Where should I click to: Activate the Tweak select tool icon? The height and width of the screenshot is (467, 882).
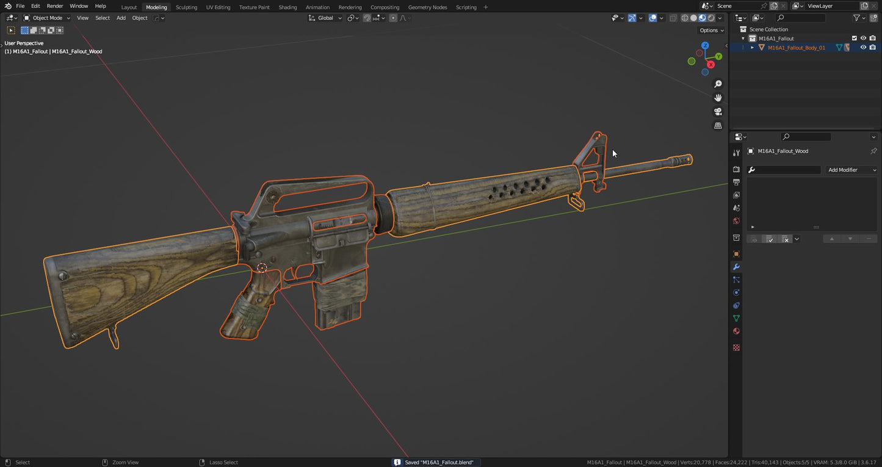coord(10,29)
